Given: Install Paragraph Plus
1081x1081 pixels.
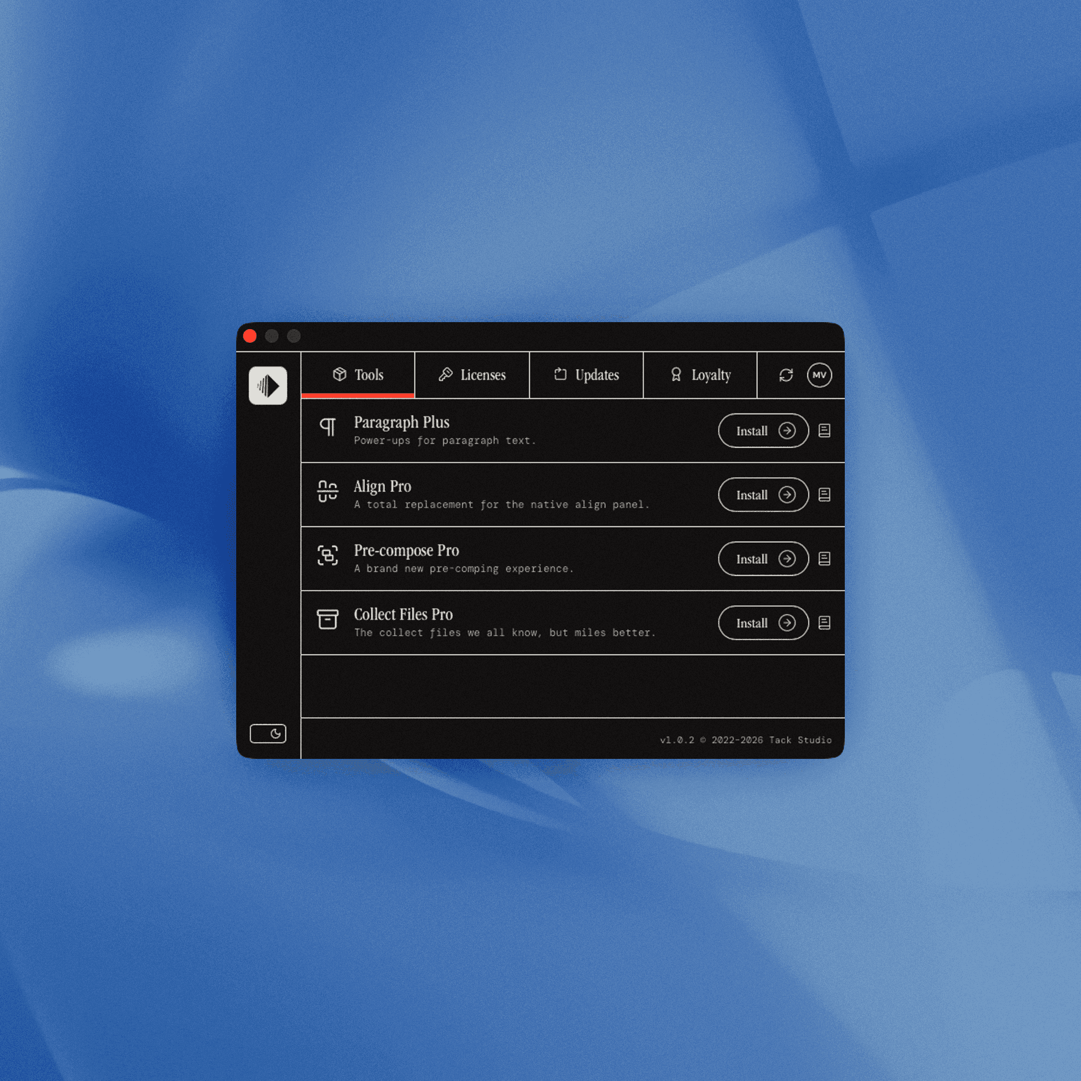Looking at the screenshot, I should tap(763, 431).
